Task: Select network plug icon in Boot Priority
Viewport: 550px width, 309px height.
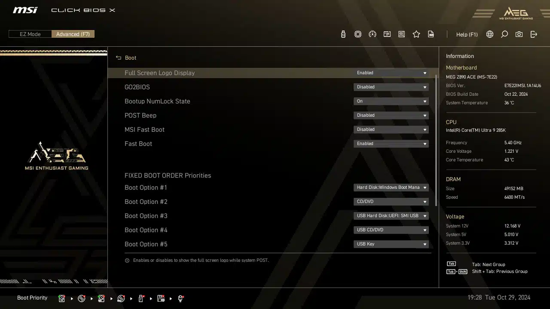Action: click(180, 298)
